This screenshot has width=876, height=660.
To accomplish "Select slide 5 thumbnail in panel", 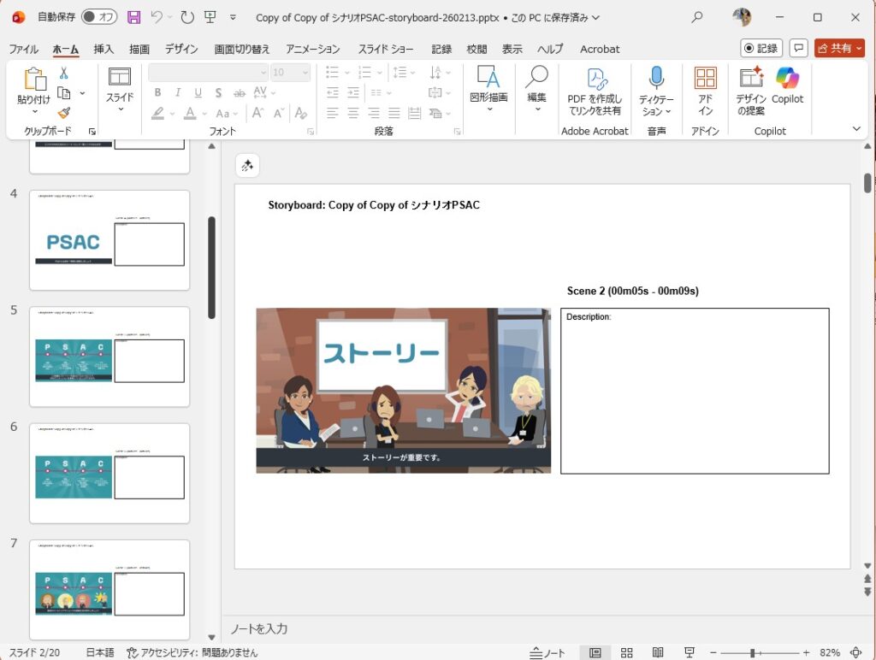I will (x=109, y=357).
